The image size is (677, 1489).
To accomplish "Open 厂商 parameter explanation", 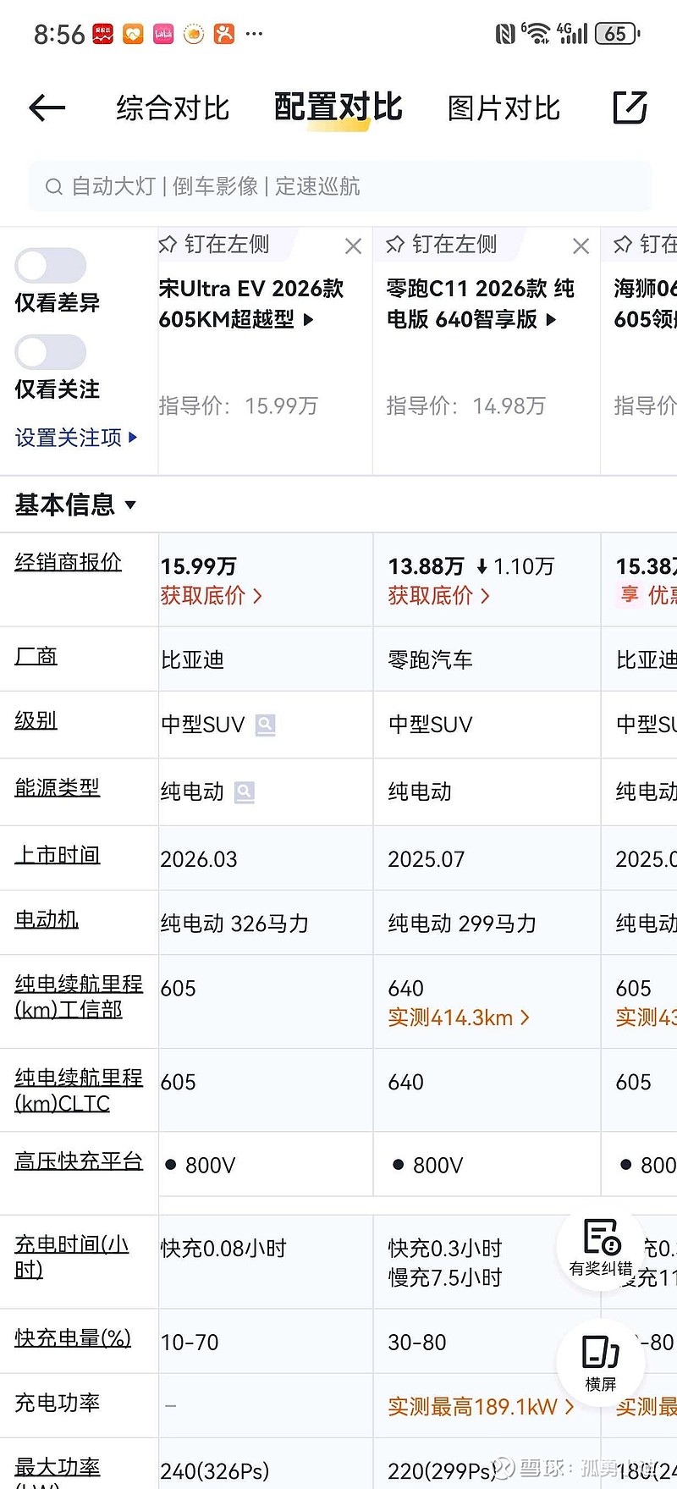I will tap(36, 656).
